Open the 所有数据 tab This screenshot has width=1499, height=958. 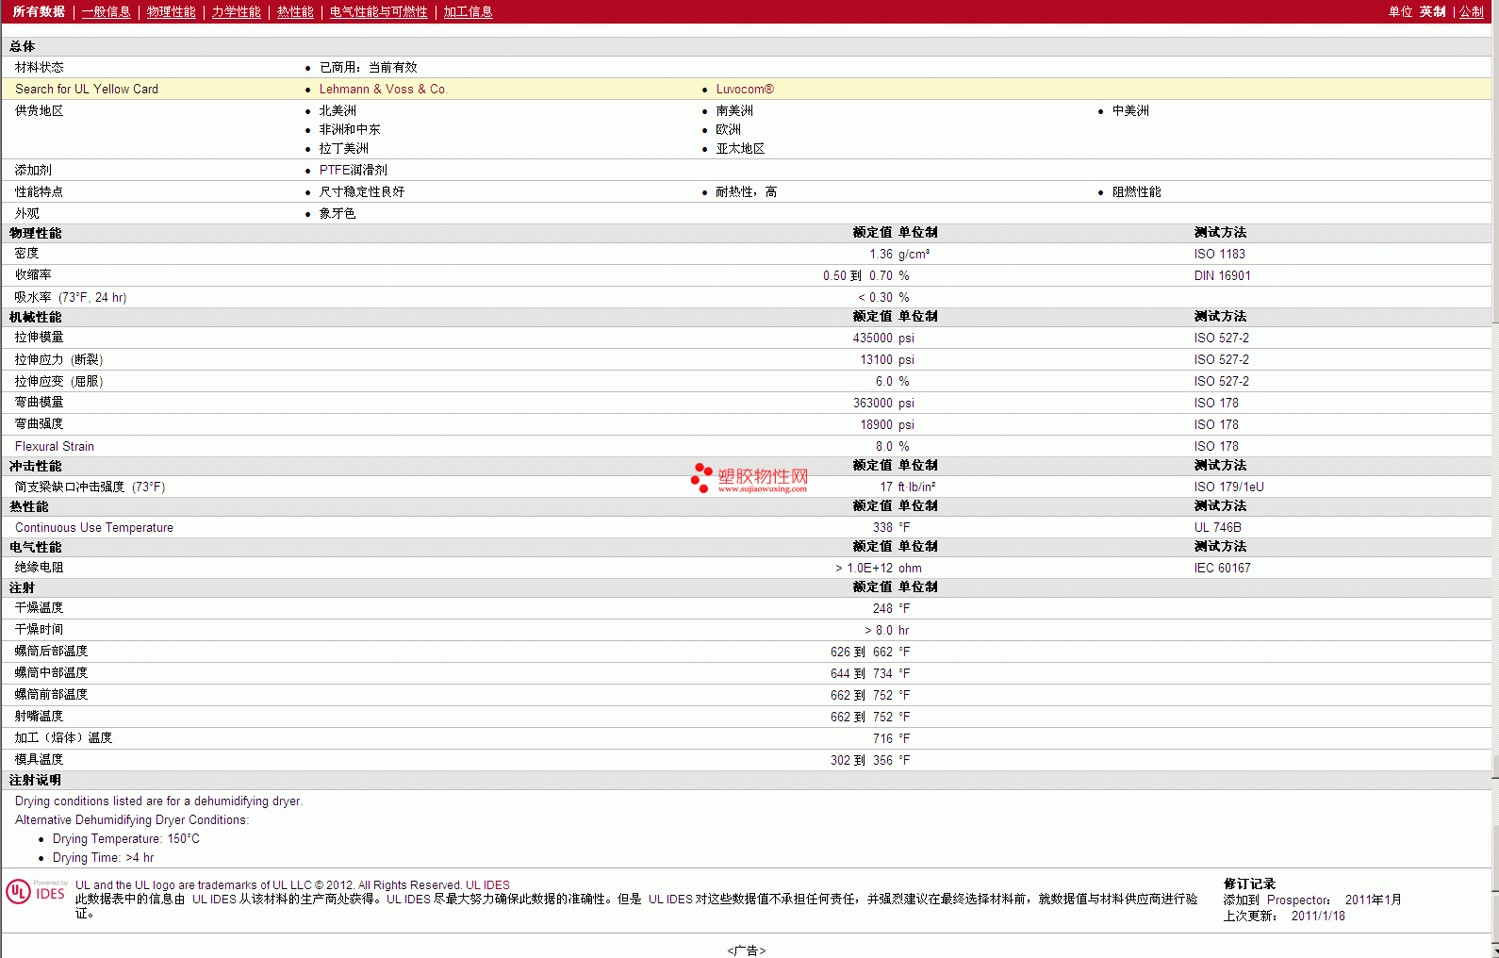39,11
